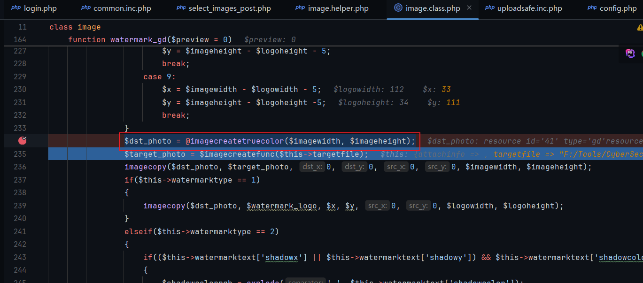Click the class icon on image.class.php tab
Screen dimensions: 643x283
point(398,8)
